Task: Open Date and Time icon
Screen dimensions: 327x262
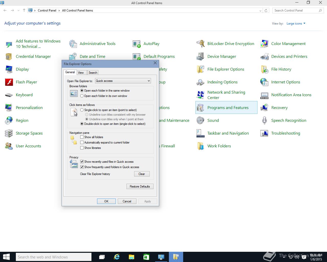Action: click(x=73, y=57)
